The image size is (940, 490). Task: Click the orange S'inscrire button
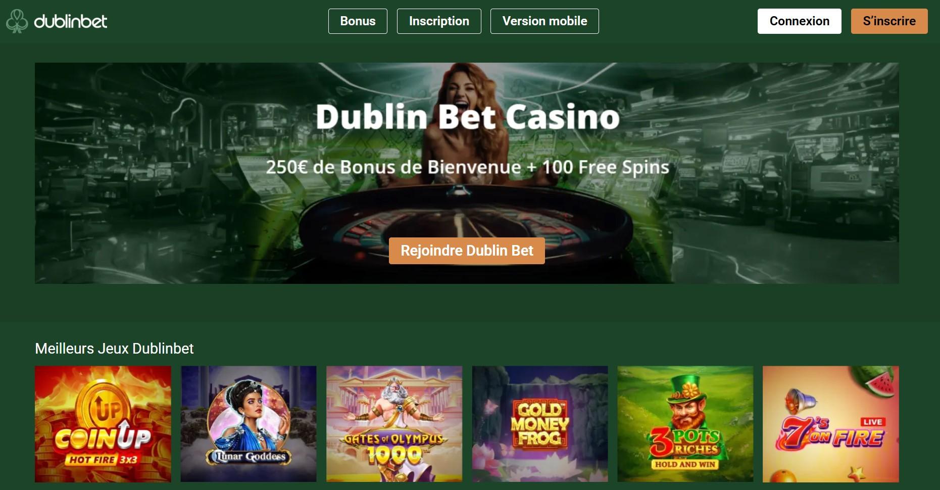click(889, 21)
